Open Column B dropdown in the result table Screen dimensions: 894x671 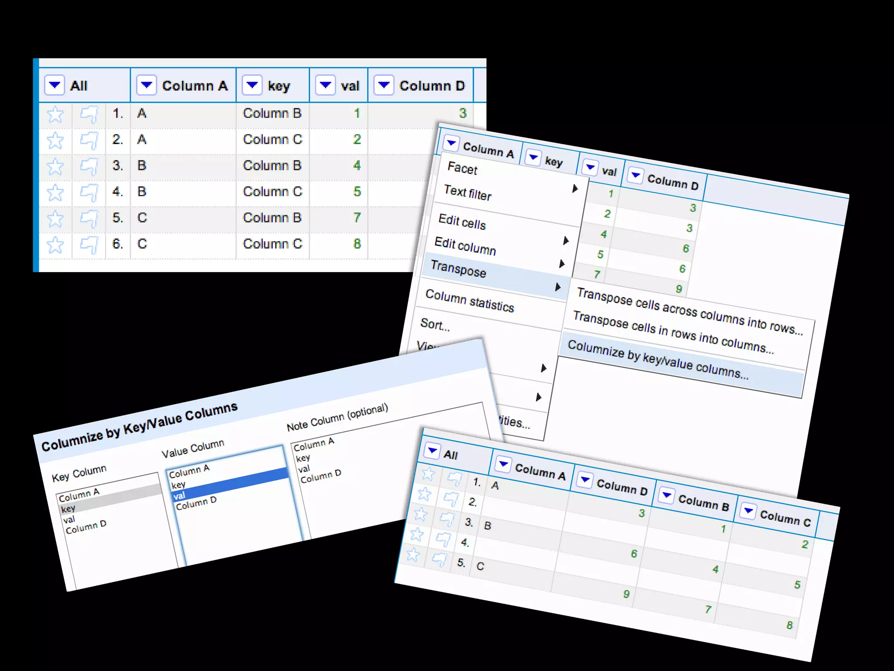pos(666,496)
